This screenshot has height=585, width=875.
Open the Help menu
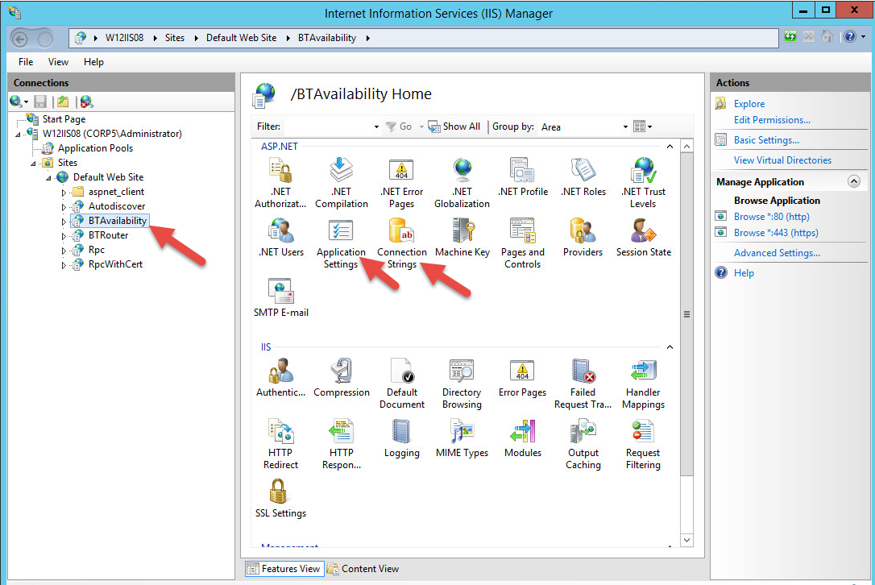(x=93, y=62)
